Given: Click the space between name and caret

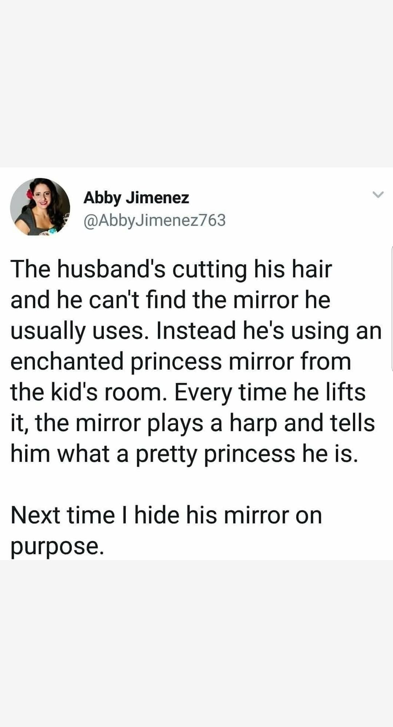Looking at the screenshot, I should click(284, 198).
